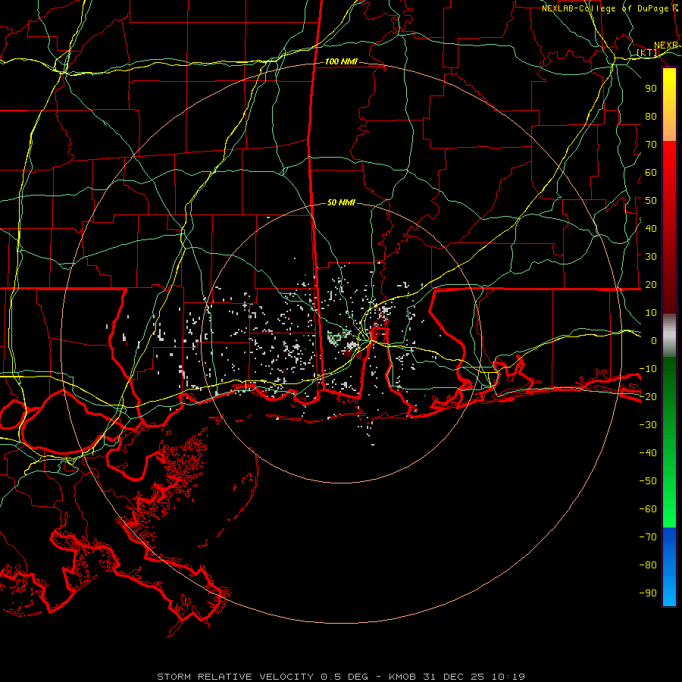The image size is (682, 682).
Task: Click the "[KT]" units label
Action: pos(648,53)
